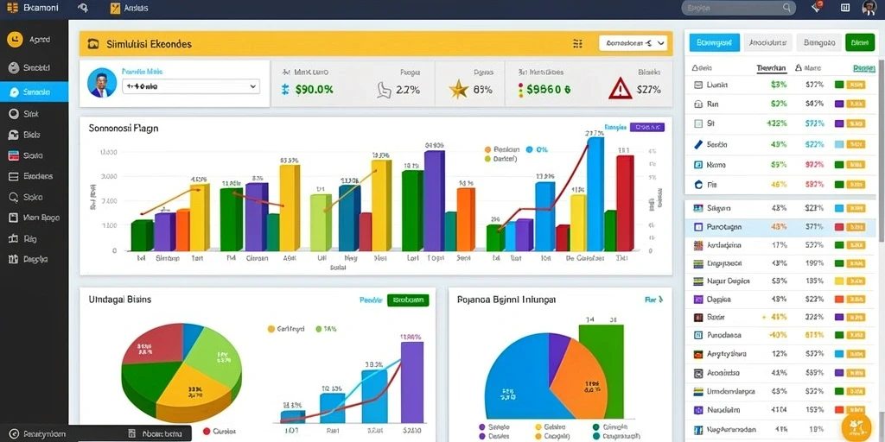Screen dimensions: 885x442
Task: Click the user avatar in the top right corner
Action: pos(869,7)
